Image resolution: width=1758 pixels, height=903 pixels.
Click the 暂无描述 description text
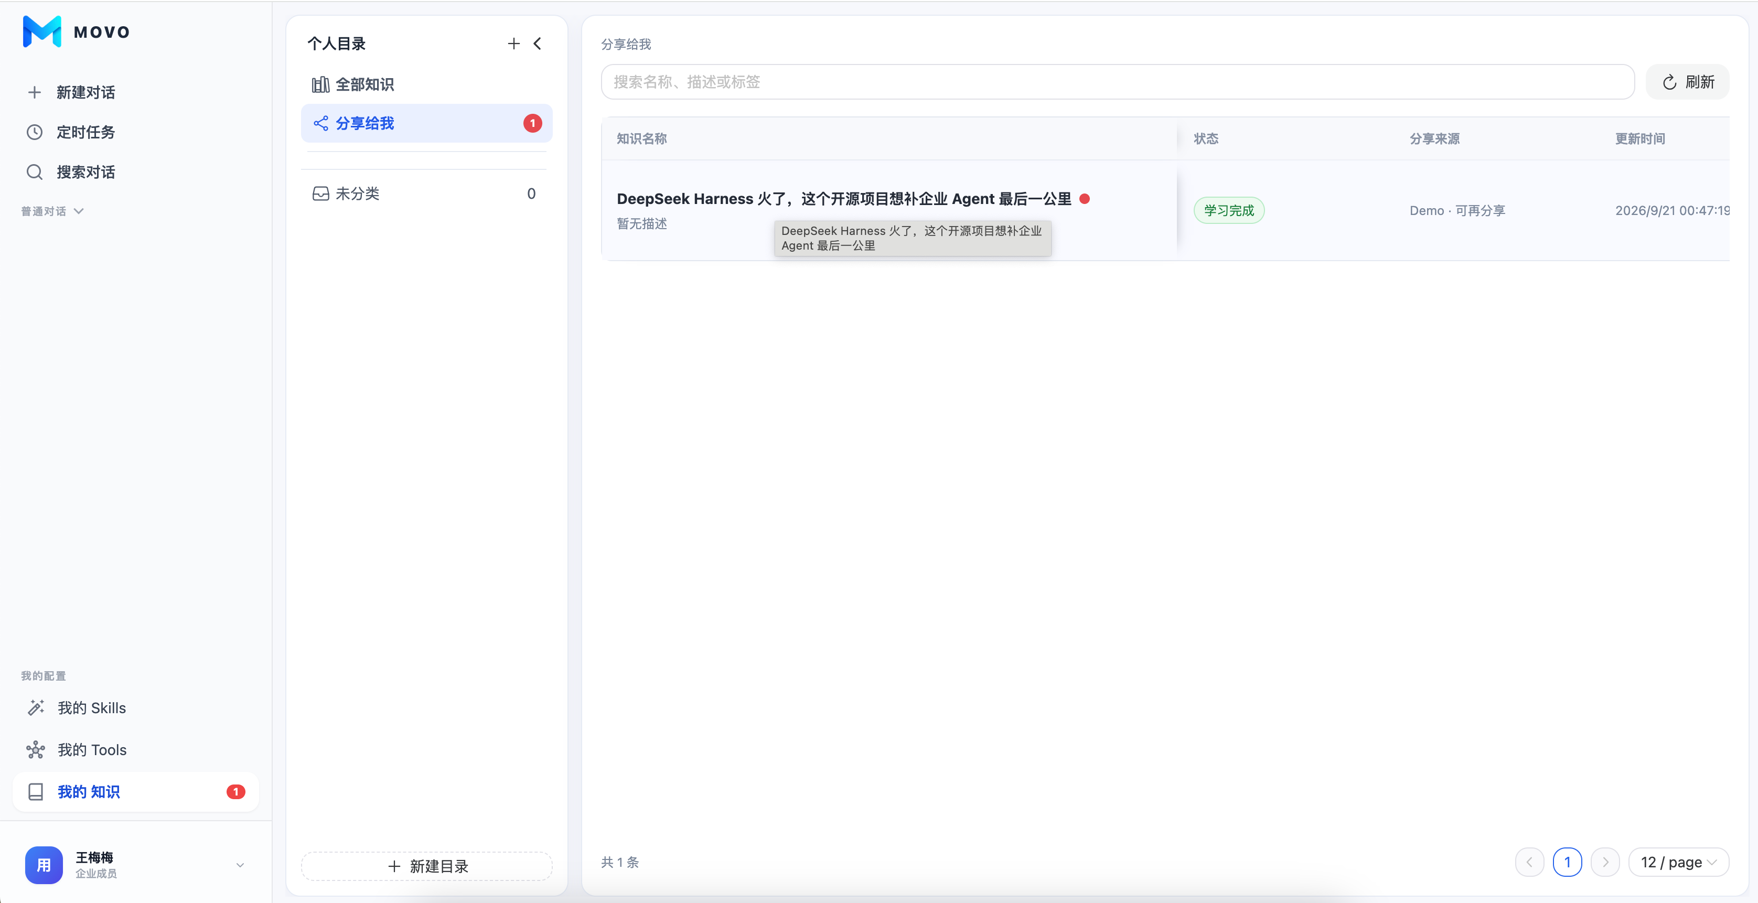(642, 223)
